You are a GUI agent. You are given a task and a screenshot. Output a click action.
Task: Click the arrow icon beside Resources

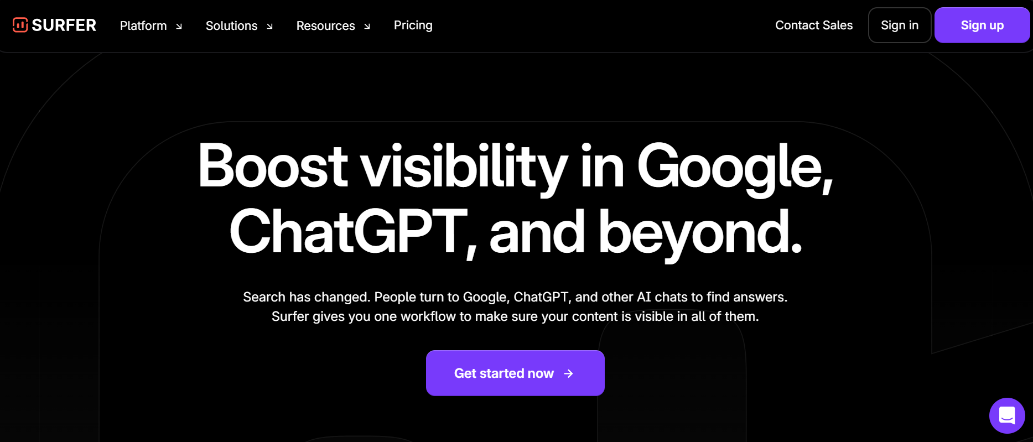[x=367, y=26]
